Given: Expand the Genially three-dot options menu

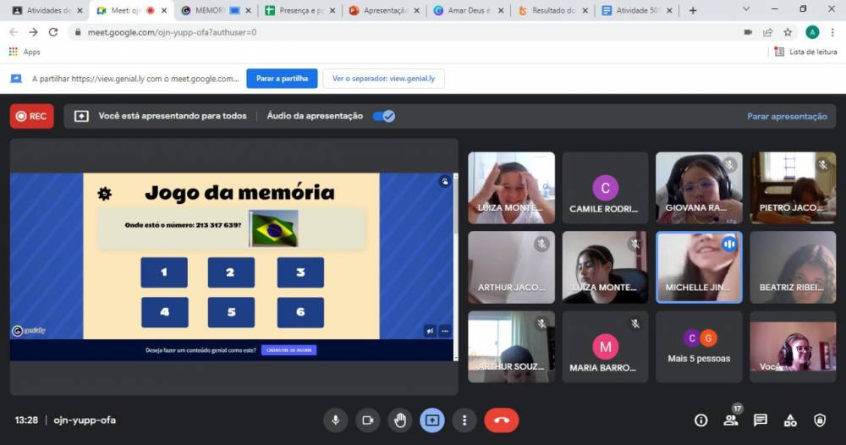Looking at the screenshot, I should (x=445, y=331).
